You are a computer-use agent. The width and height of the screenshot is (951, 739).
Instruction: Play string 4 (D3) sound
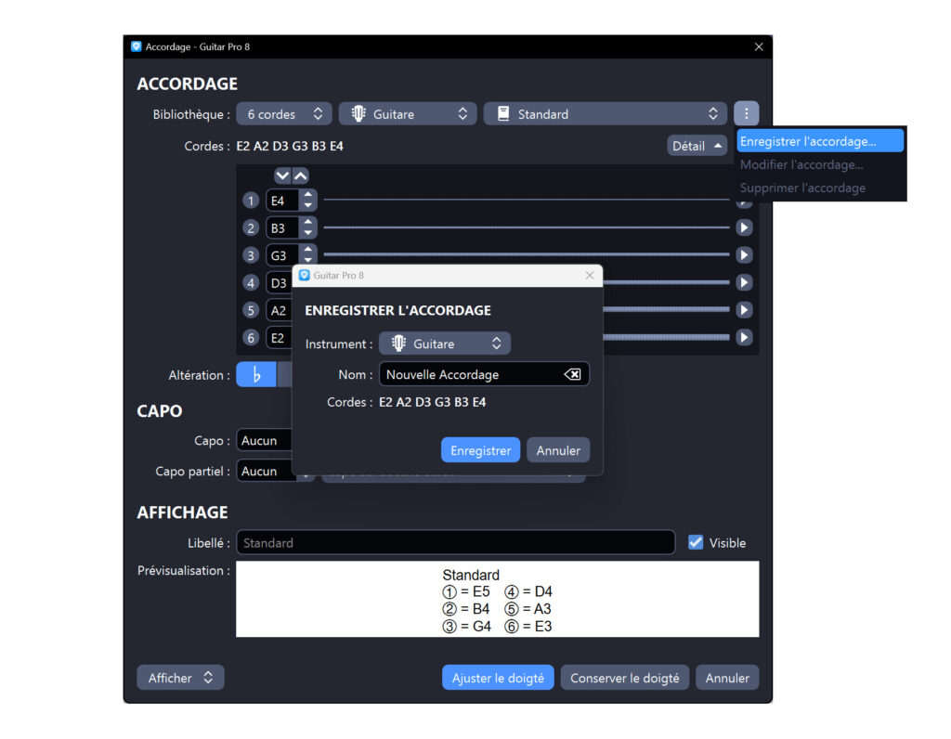click(744, 282)
